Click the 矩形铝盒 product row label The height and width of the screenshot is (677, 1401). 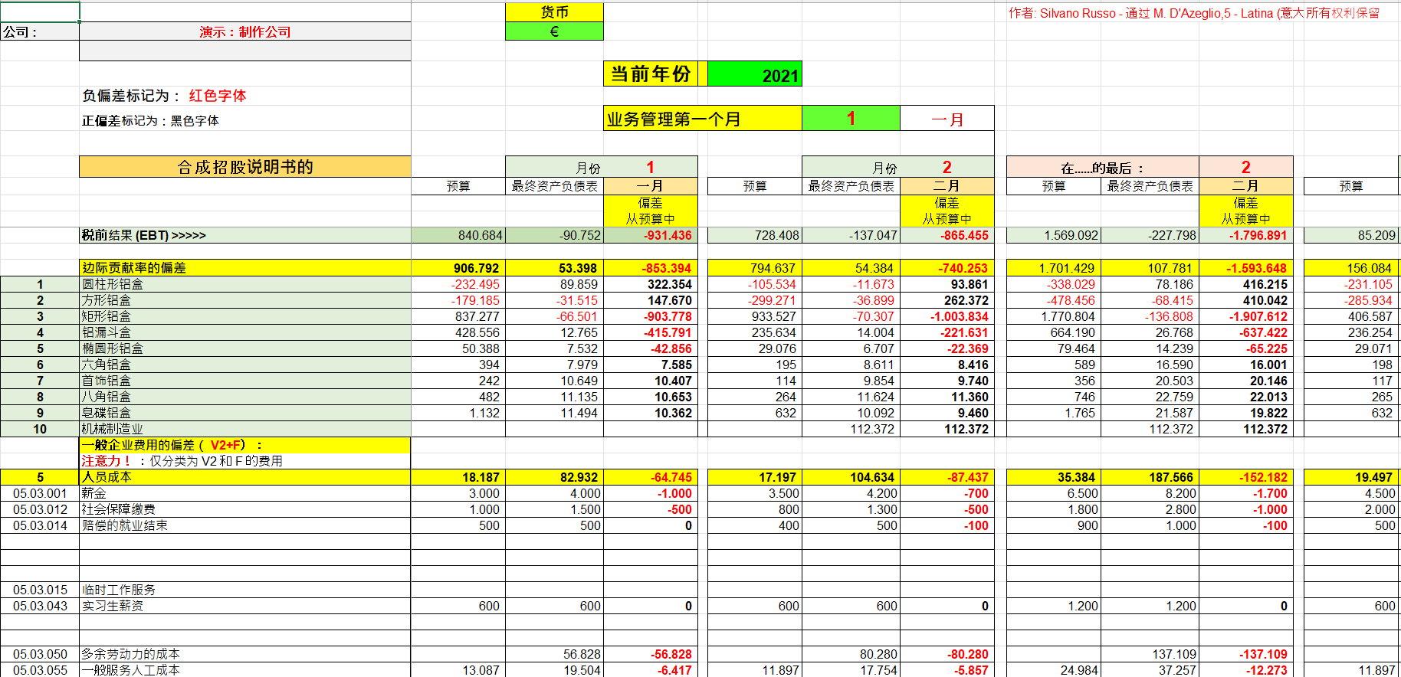pos(245,316)
